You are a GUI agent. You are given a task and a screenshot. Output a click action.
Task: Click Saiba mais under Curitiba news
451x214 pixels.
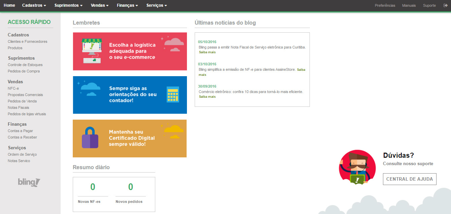(207, 52)
